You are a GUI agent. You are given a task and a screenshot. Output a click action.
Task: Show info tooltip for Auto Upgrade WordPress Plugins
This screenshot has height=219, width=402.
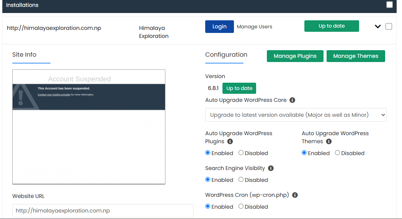(230, 141)
